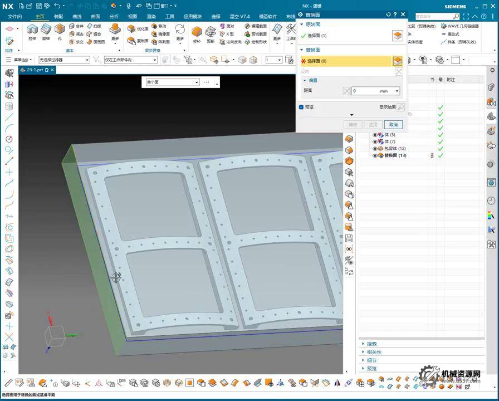The width and height of the screenshot is (499, 401).
Task: Switch to the 曲面 ribbon tab
Action: (95, 17)
